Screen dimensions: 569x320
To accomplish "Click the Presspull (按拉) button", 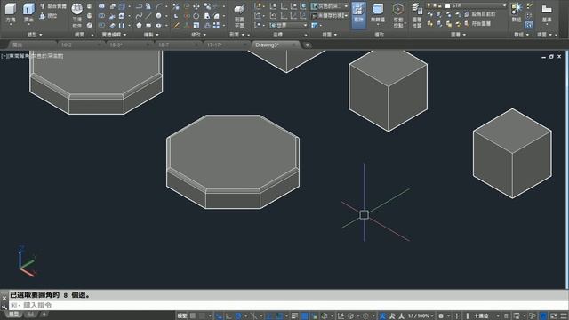I will (49, 16).
